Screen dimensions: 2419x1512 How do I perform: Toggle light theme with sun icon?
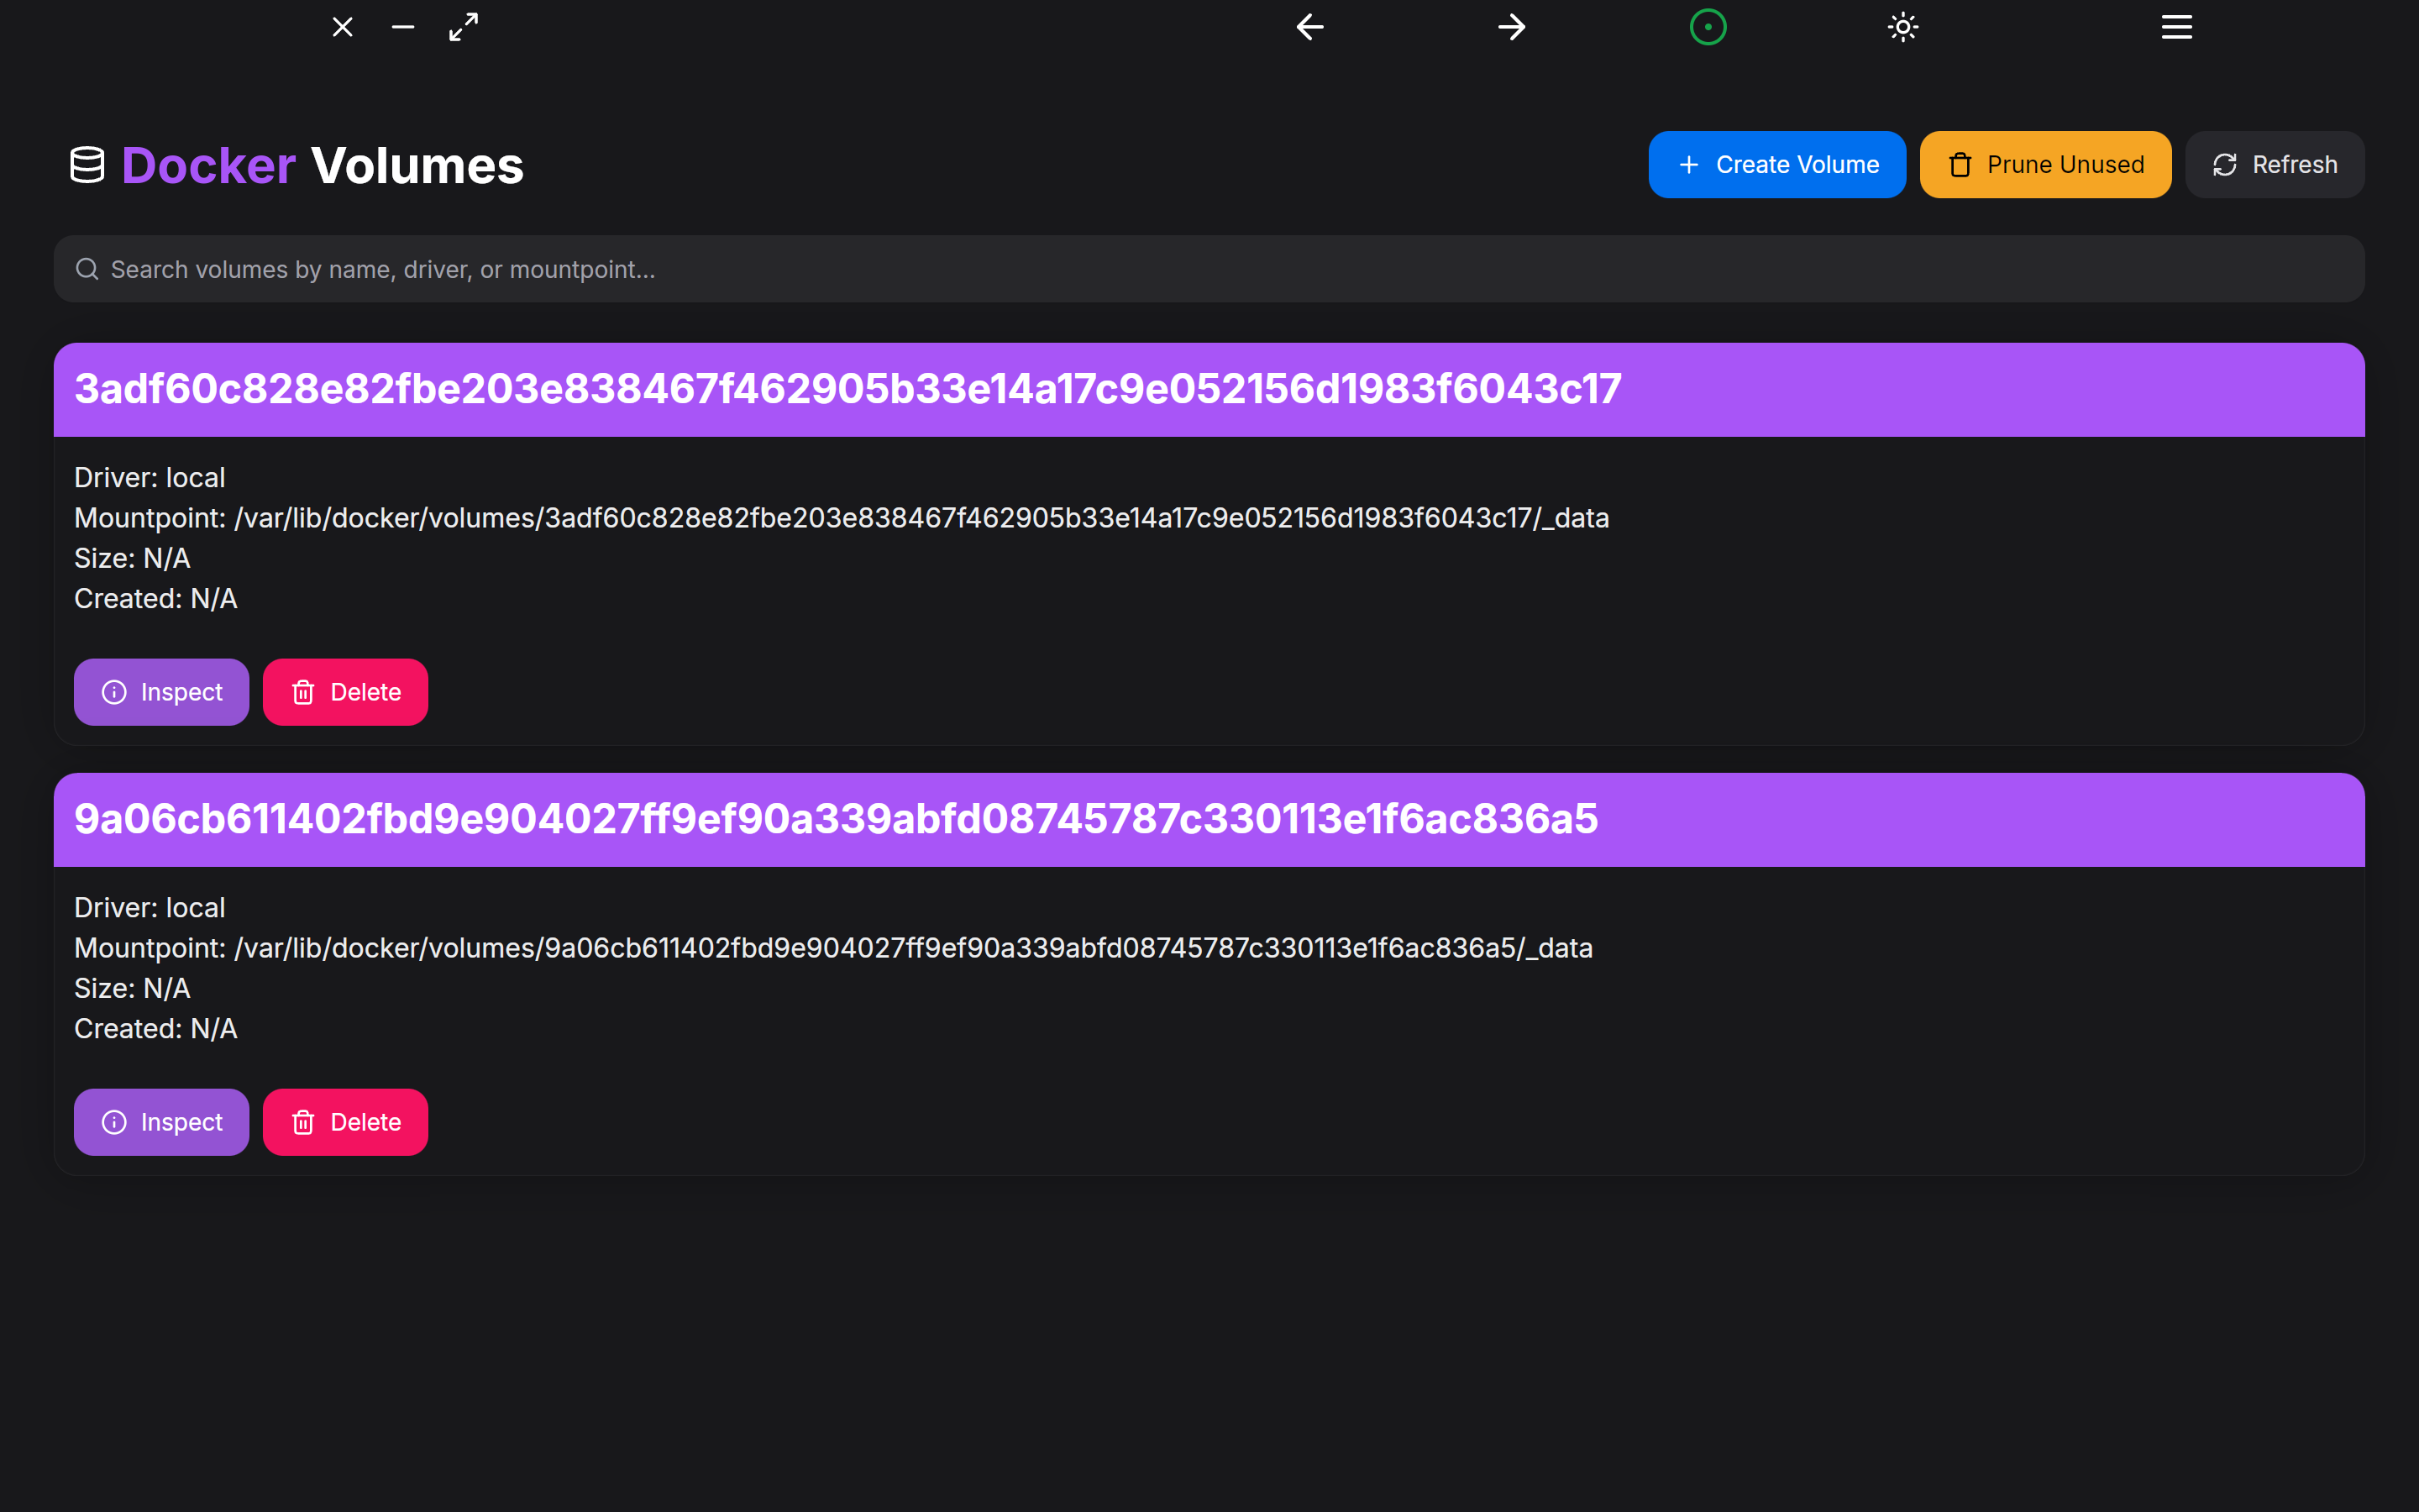click(x=1902, y=27)
